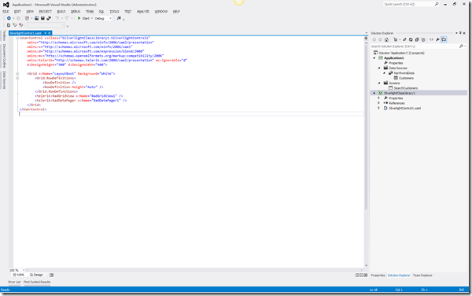Open the FILE menu
Viewport: 472px width, 296px height.
pos(6,12)
